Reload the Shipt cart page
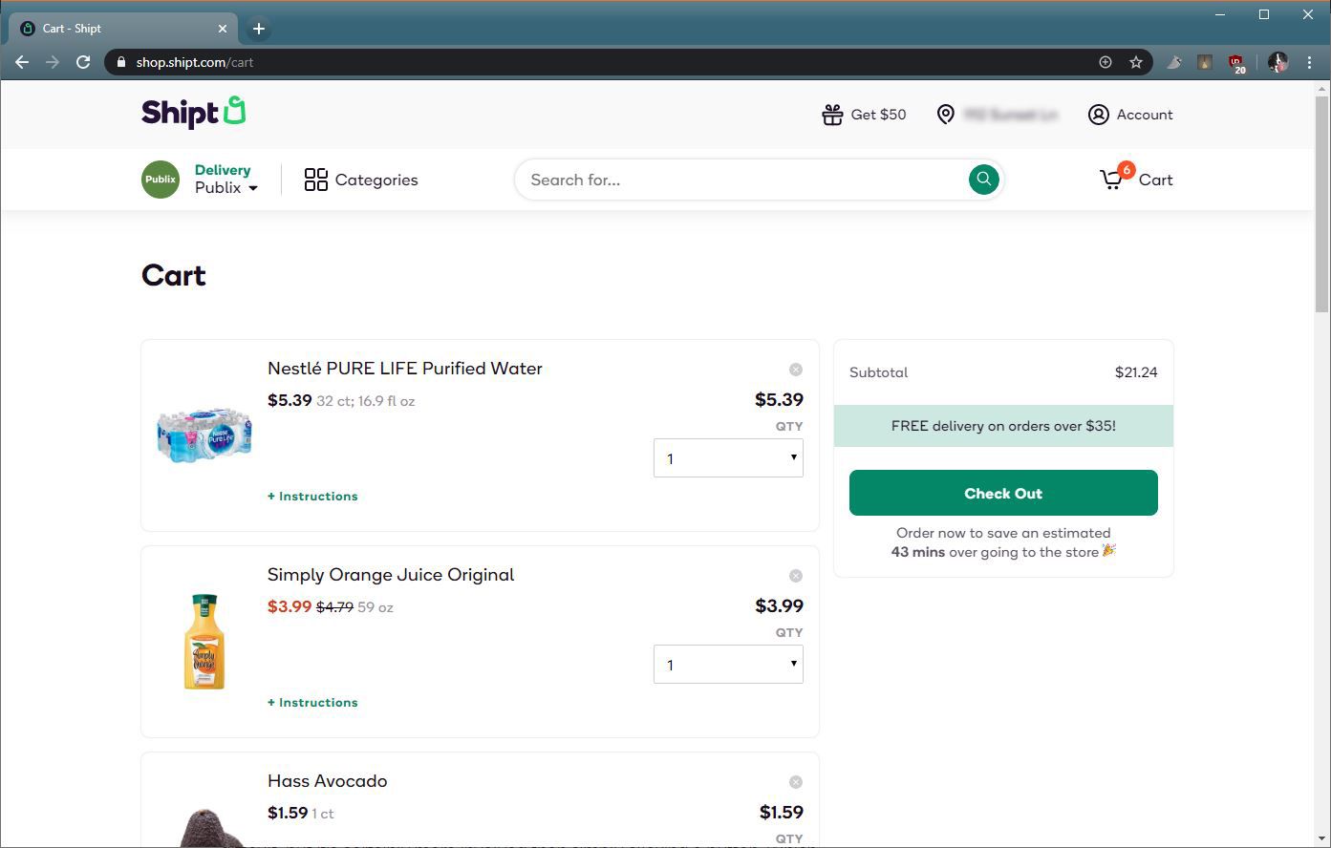Screen dimensions: 1331x848 (83, 62)
